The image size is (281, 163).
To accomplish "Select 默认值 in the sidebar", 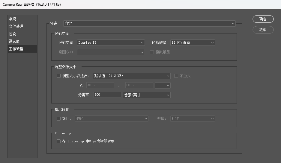I will point(22,42).
